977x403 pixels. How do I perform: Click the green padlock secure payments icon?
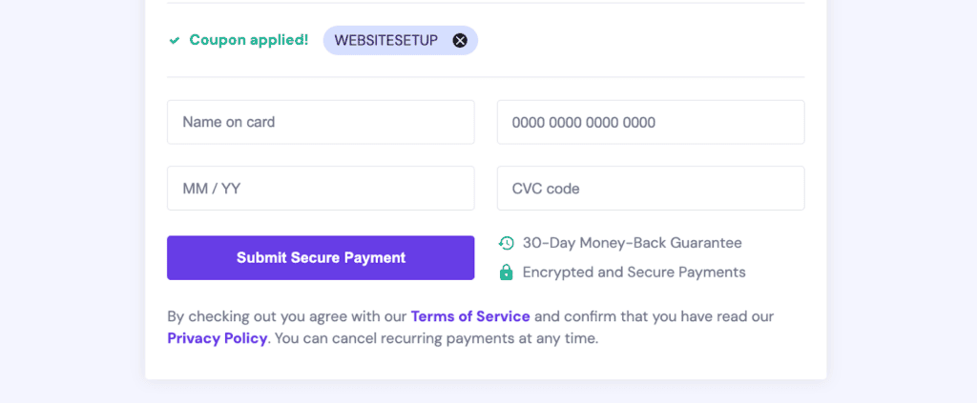pyautogui.click(x=507, y=272)
